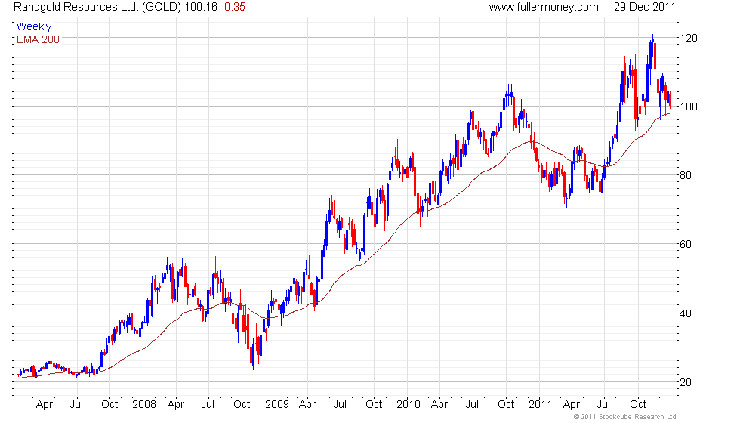Image resolution: width=740 pixels, height=423 pixels.
Task: Click the Jul label before 2008
Action: [76, 405]
